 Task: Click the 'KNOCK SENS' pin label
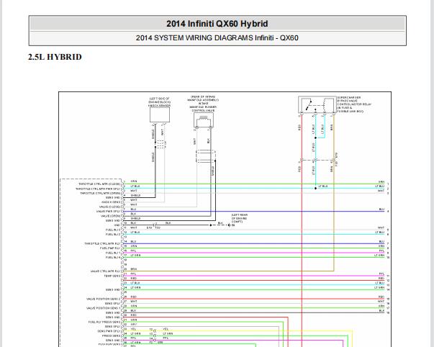pos(111,202)
